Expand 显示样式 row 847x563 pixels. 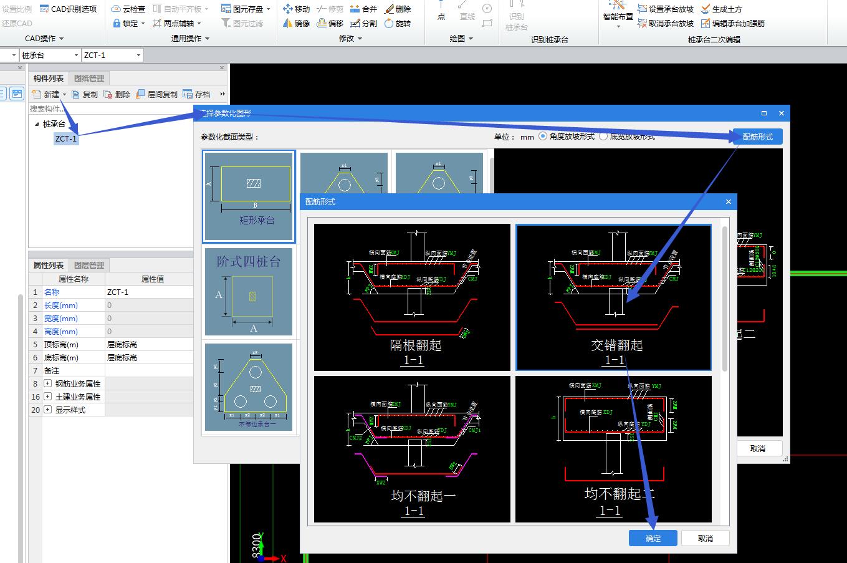(x=48, y=410)
